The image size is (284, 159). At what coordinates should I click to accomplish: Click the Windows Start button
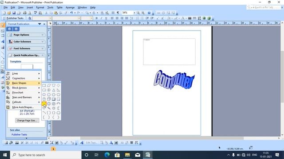[x=5, y=155]
